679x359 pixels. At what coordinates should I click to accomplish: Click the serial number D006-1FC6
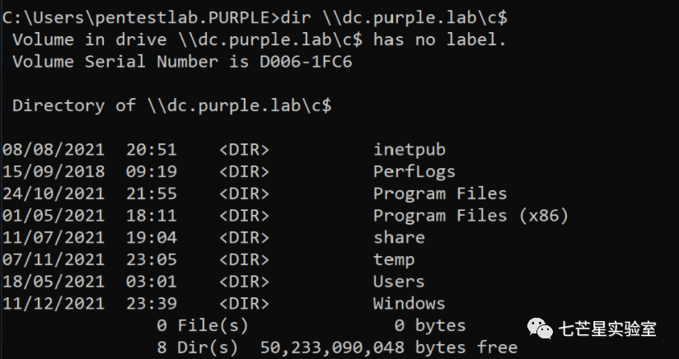pyautogui.click(x=306, y=62)
